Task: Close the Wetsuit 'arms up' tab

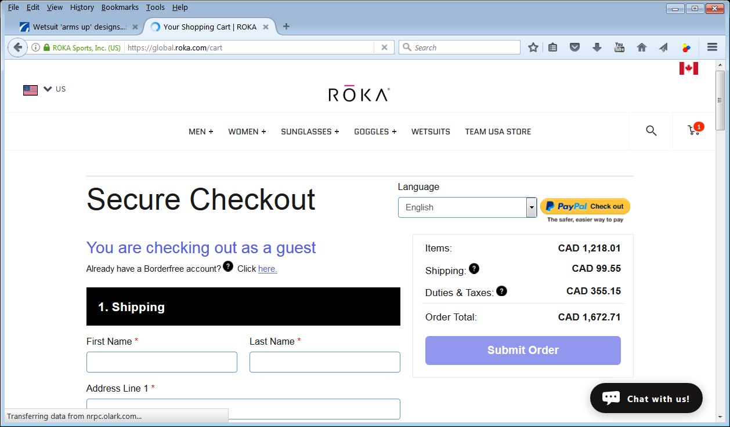Action: coord(135,27)
